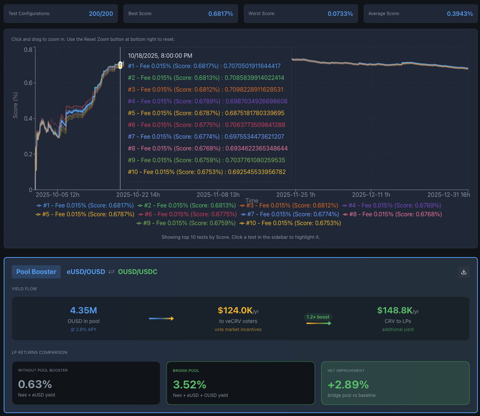Click the green arrow under 1.2× boost
Screen dimensions: 480x416
(319, 323)
